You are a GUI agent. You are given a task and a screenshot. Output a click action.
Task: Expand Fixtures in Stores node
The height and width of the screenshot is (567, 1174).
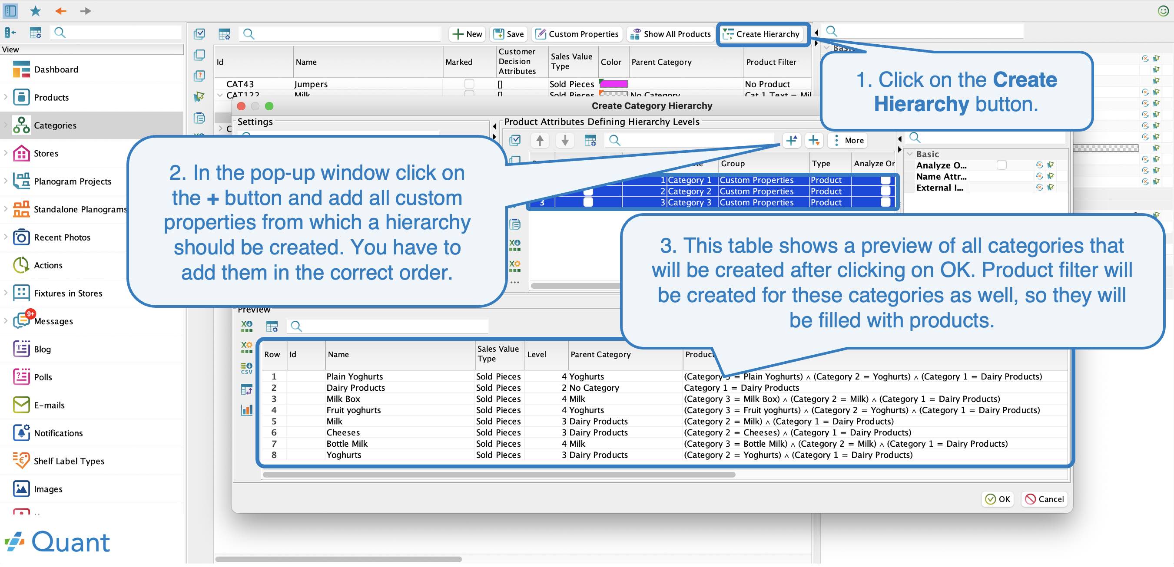6,294
